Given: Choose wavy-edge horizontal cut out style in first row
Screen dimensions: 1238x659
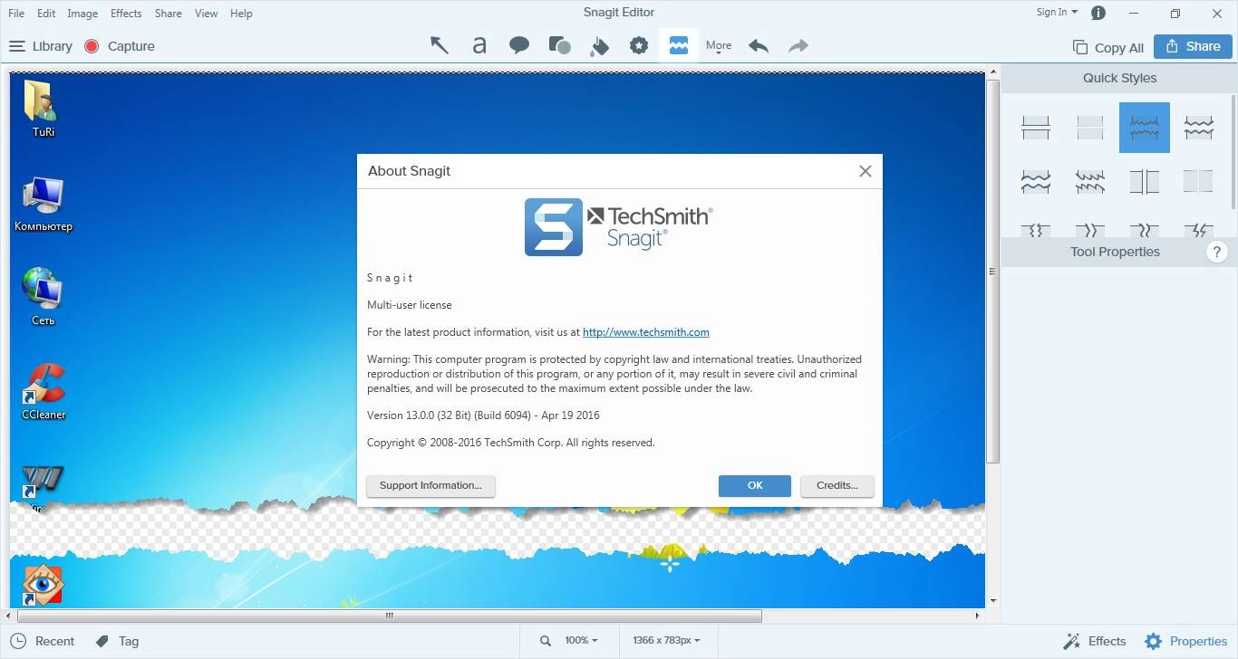Looking at the screenshot, I should [1199, 128].
